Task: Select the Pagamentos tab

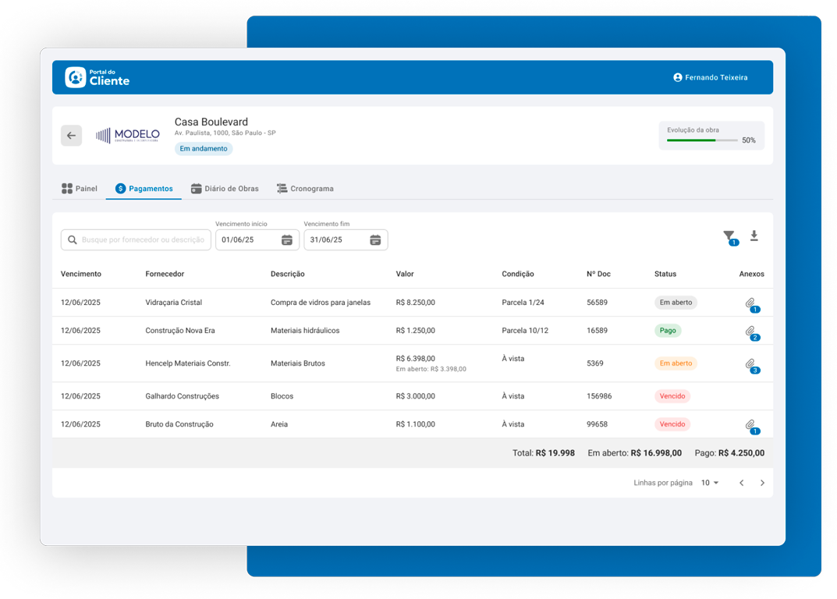Action: point(144,189)
